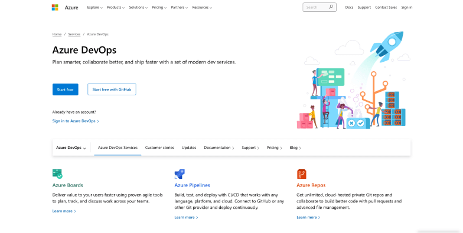Open the Blog tab
Viewport: 463px width, 233px height.
[295, 148]
